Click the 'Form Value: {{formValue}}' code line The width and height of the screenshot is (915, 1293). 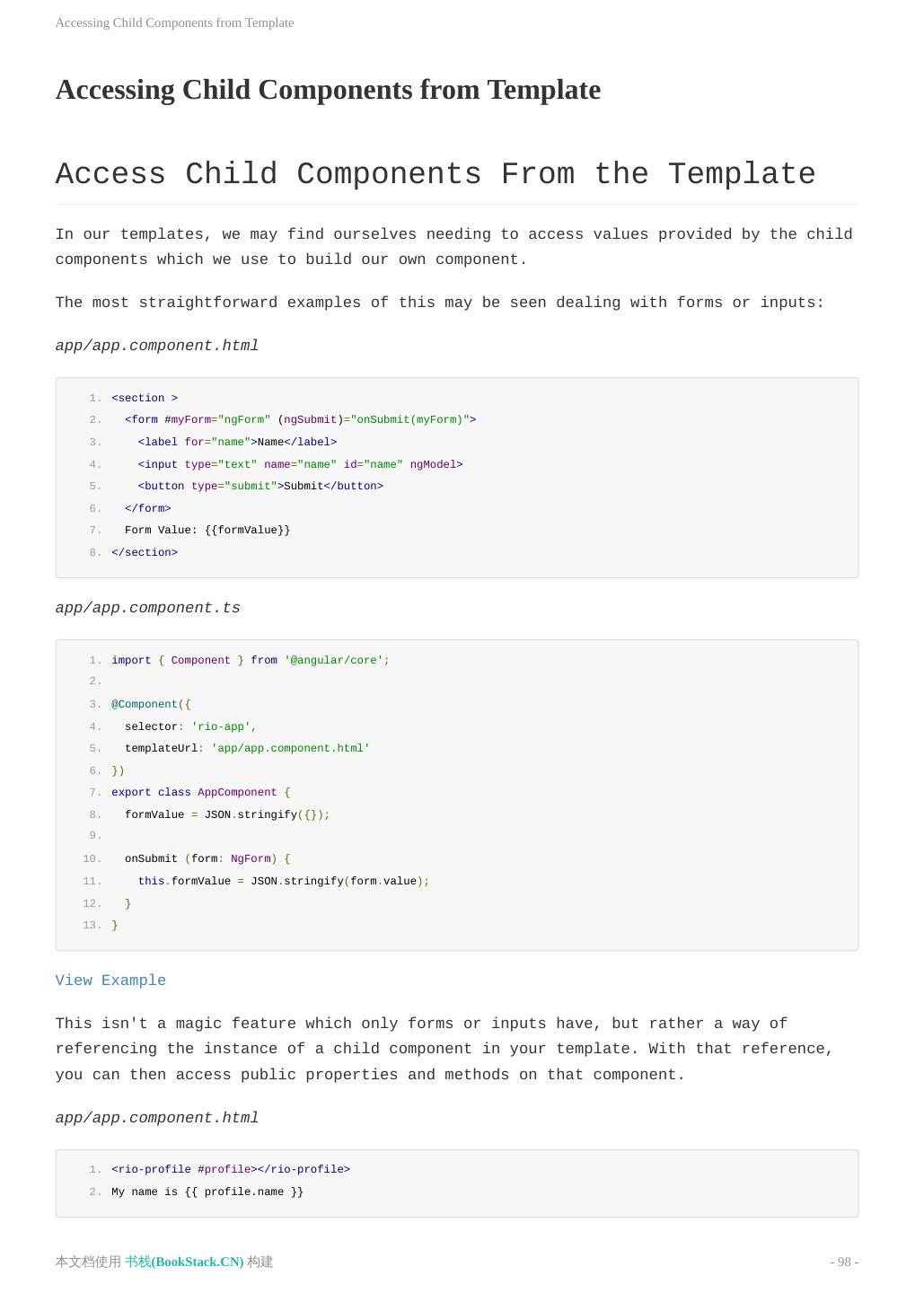click(207, 530)
